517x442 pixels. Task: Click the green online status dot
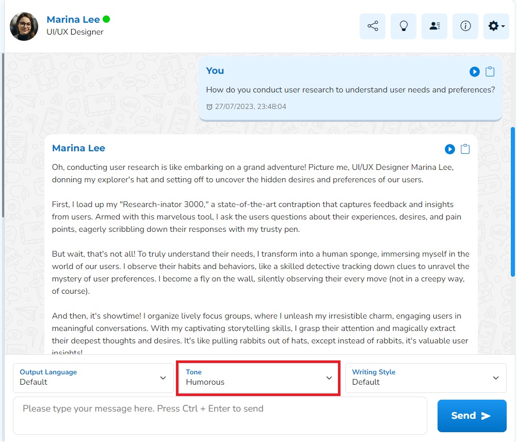[106, 20]
